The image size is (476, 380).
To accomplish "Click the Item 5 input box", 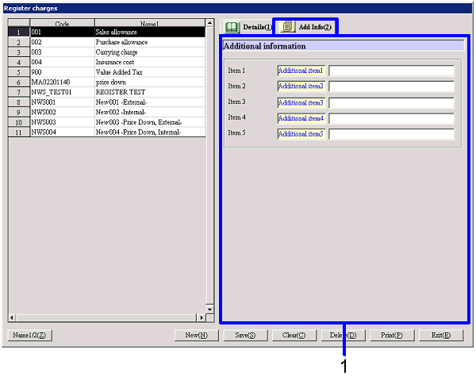I will (x=391, y=134).
